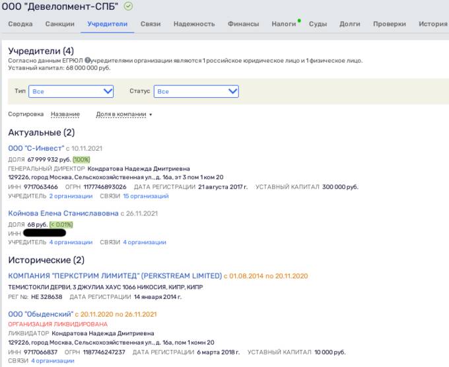
Task: Open the ООО "Обыденский" link
Action: pos(41,314)
